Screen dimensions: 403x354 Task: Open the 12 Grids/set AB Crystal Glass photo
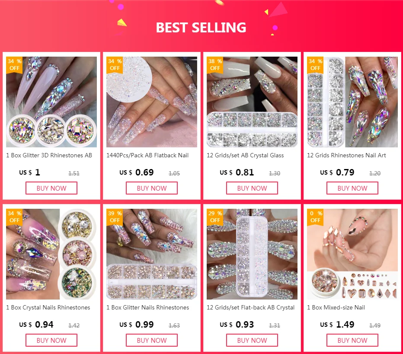(x=252, y=102)
